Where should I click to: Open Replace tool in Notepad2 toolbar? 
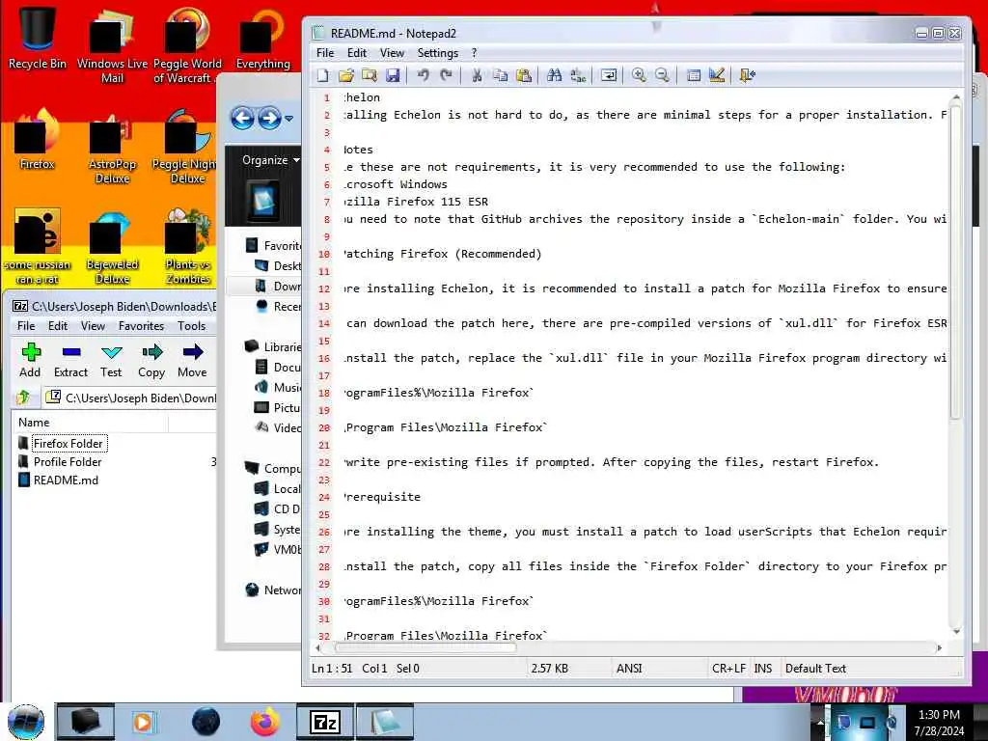pyautogui.click(x=578, y=75)
